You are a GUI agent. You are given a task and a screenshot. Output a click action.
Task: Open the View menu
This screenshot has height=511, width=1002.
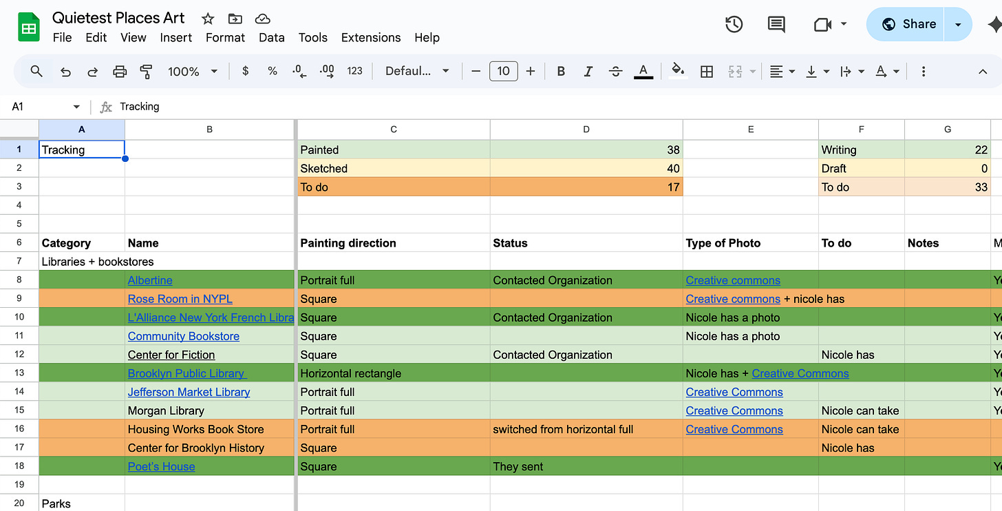pyautogui.click(x=134, y=37)
